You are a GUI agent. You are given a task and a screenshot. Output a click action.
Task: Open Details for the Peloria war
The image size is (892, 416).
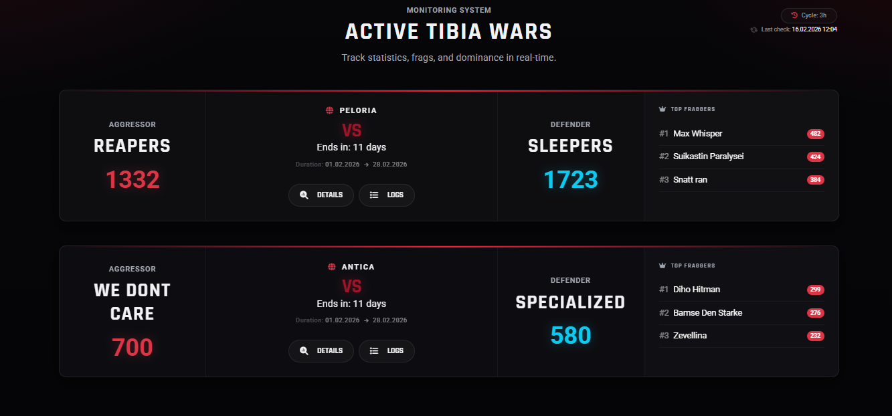pos(321,195)
